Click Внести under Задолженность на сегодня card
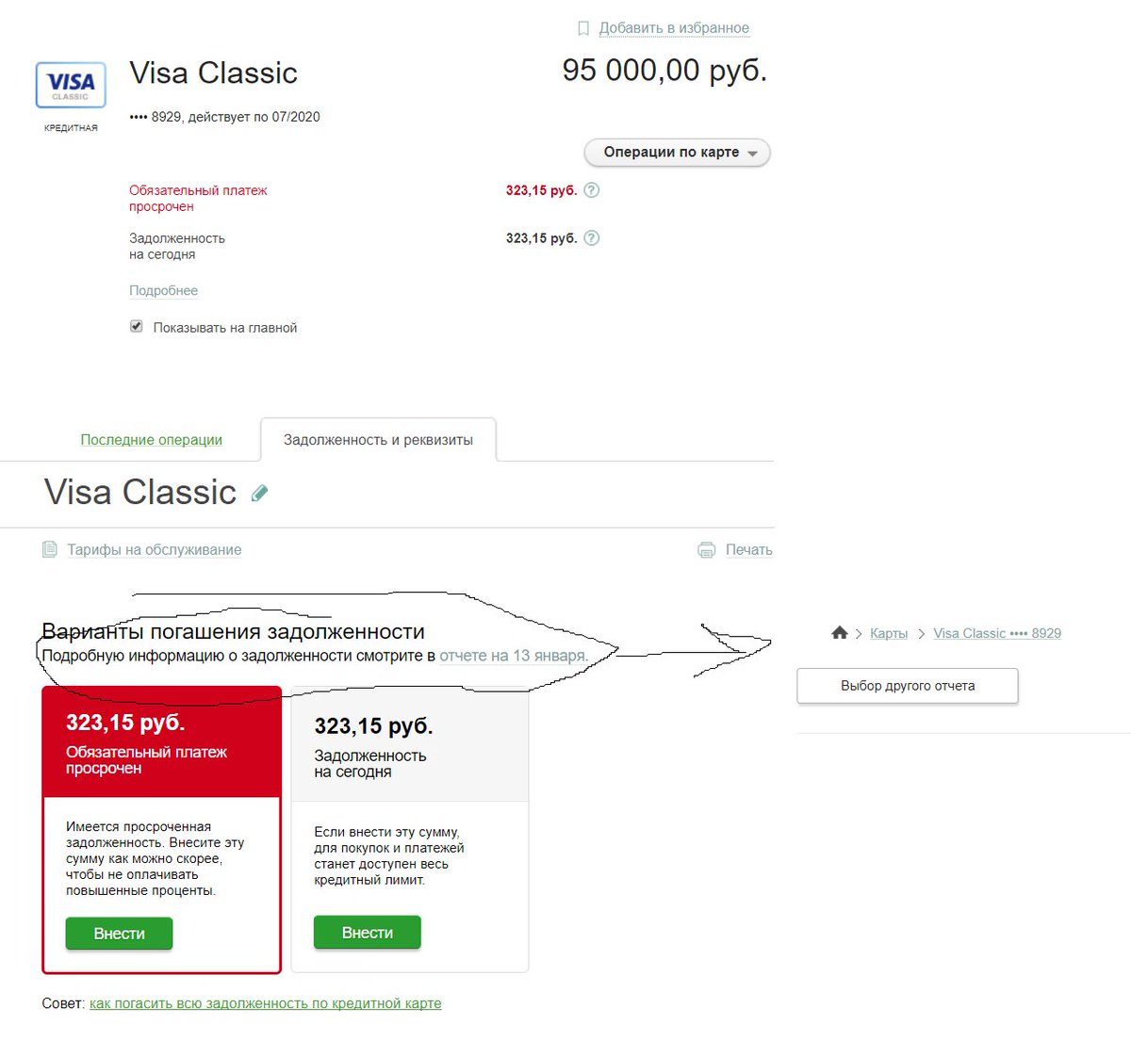Image resolution: width=1131 pixels, height=1057 pixels. click(367, 933)
